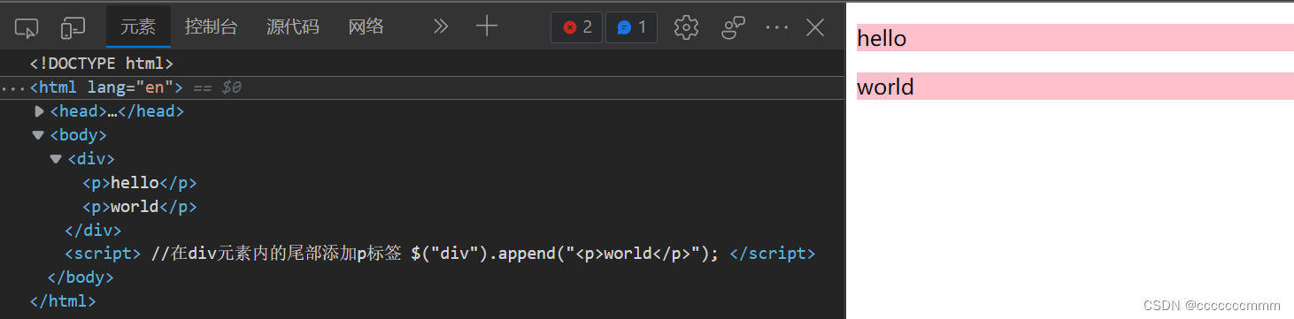Viewport: 1294px width, 319px height.
Task: Select the <!DOCTYPE html> line
Action: [x=101, y=64]
